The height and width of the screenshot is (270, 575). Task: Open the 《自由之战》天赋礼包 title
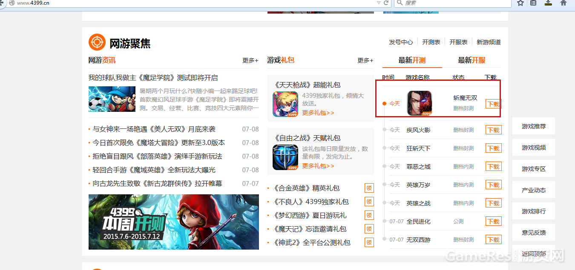click(x=307, y=138)
